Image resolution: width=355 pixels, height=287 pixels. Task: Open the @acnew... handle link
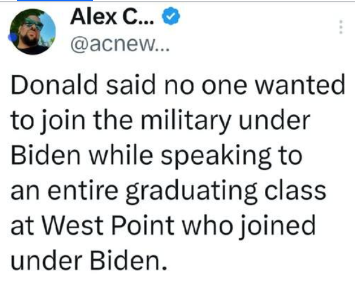coord(120,44)
